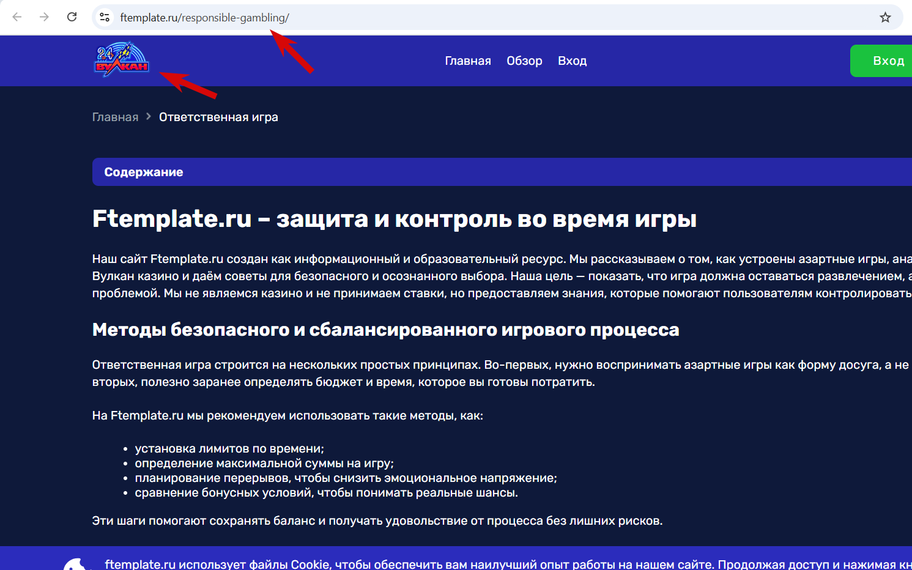Click the list item 'определение максимальной суммы на игру;'
This screenshot has height=570, width=912.
click(264, 463)
